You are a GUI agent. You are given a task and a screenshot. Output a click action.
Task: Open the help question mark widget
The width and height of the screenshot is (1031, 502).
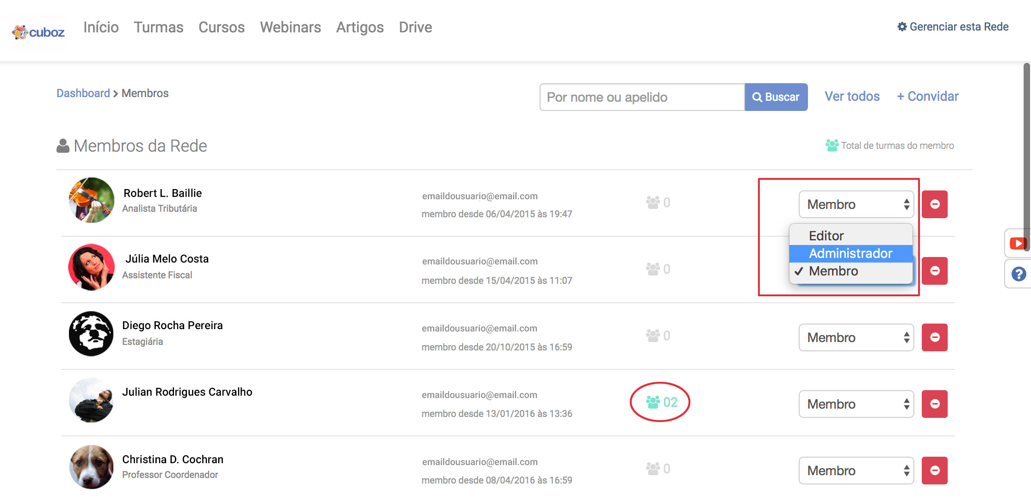[1018, 274]
